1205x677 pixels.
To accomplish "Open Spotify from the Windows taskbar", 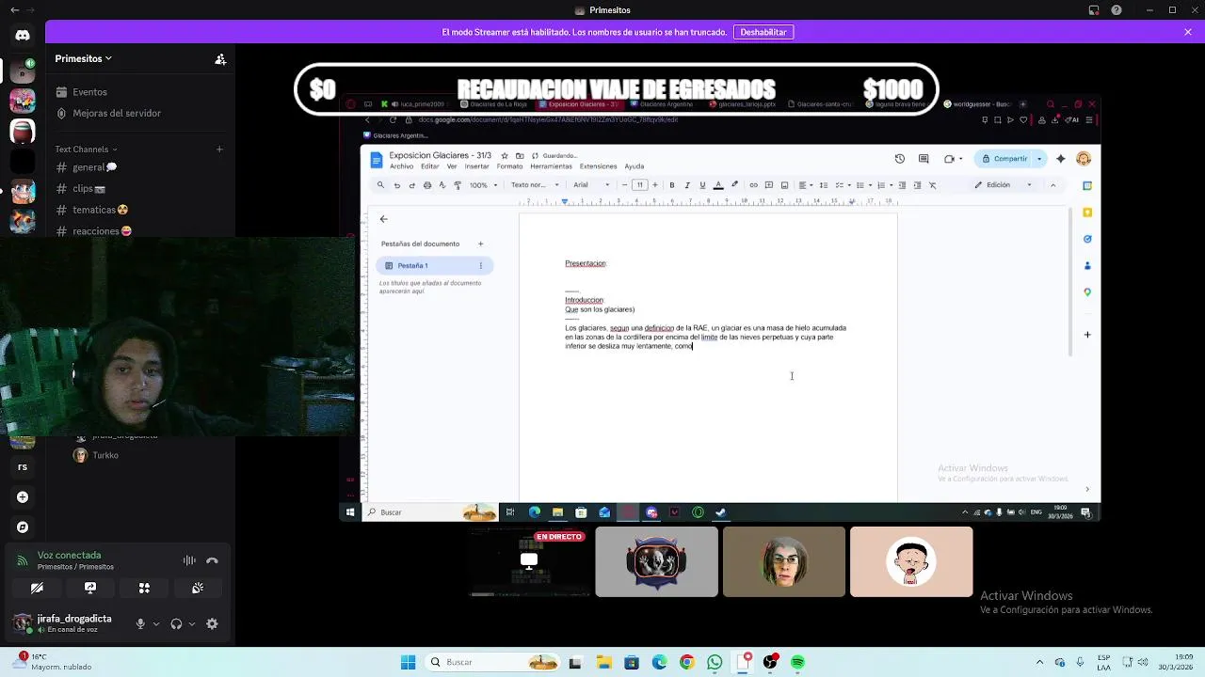I will tap(797, 662).
